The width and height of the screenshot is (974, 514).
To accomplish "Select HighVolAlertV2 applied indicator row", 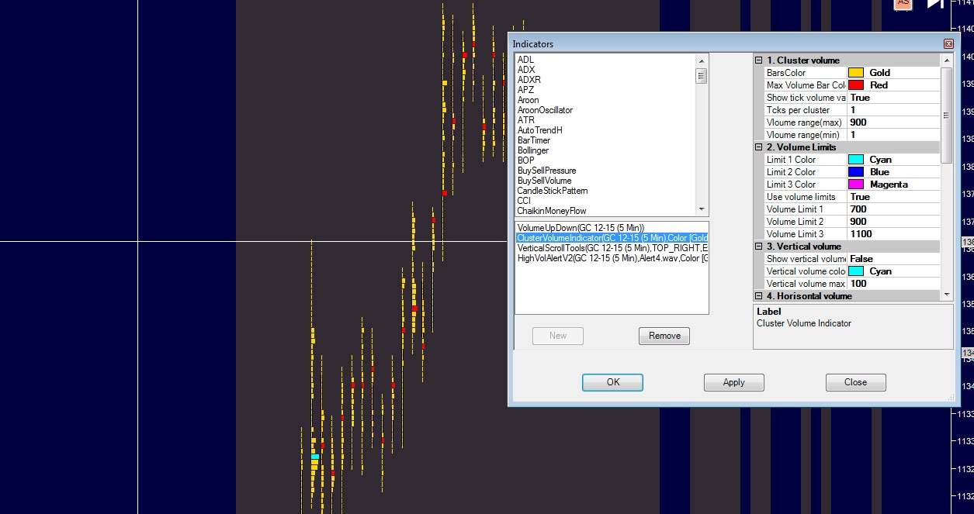I will (x=612, y=258).
